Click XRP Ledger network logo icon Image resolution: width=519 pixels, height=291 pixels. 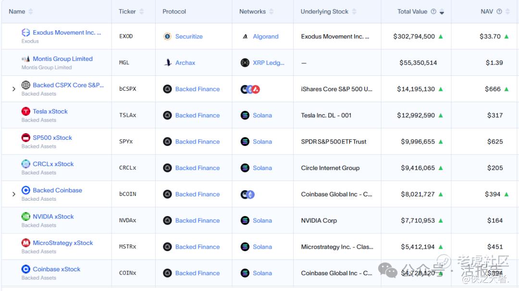[x=245, y=62]
